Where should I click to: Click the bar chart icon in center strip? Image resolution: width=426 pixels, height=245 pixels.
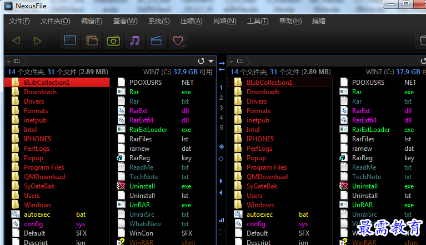pyautogui.click(x=222, y=220)
